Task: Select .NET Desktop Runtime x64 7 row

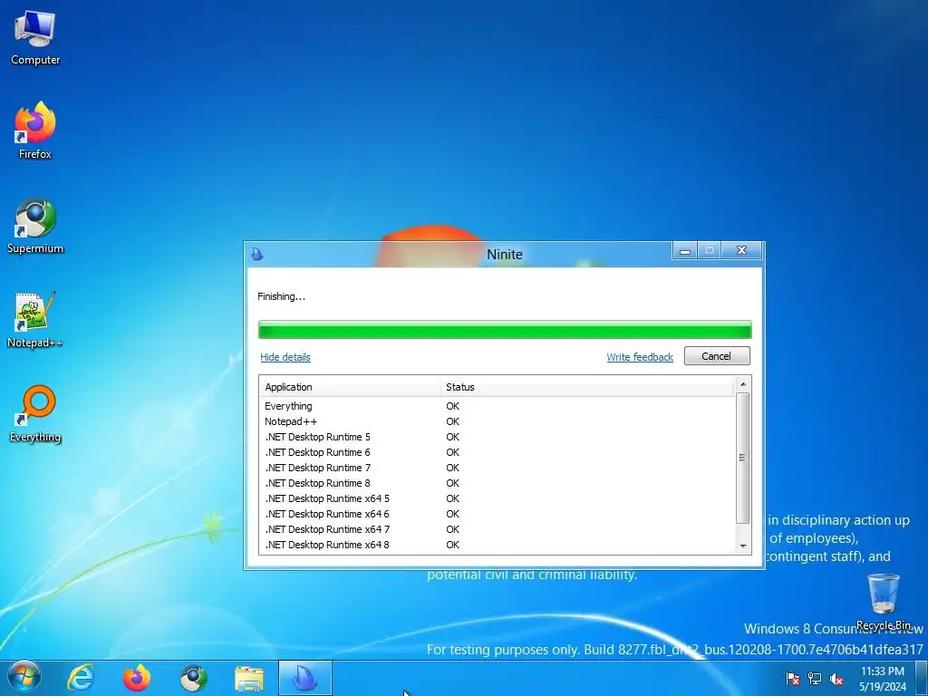Action: [x=498, y=529]
